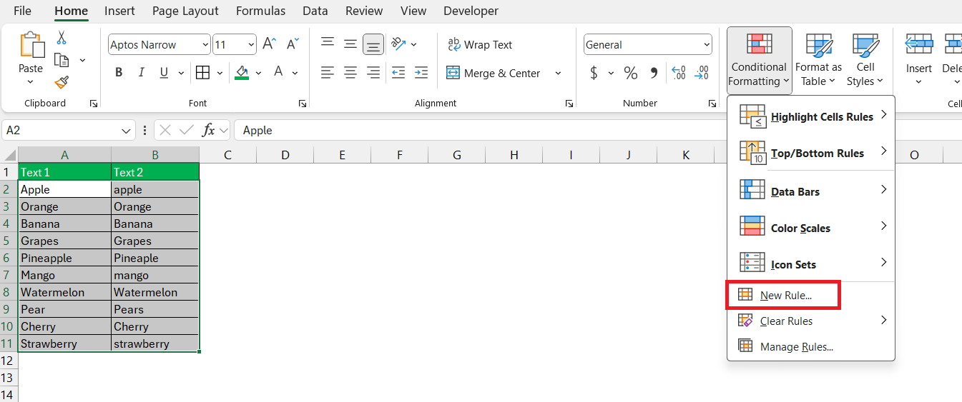Open Font size dropdown
The height and width of the screenshot is (402, 962).
click(251, 44)
